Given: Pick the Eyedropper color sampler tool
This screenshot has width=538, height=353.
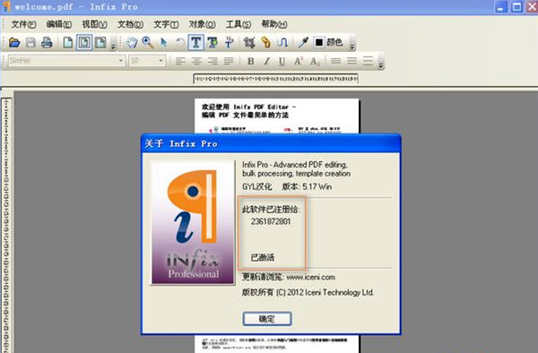Looking at the screenshot, I should click(303, 42).
